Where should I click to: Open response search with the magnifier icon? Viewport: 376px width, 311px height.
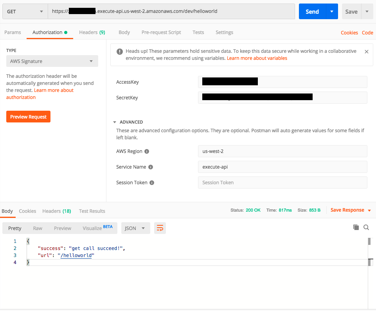coord(366,227)
